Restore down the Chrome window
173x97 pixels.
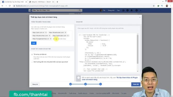(x=166, y=1)
